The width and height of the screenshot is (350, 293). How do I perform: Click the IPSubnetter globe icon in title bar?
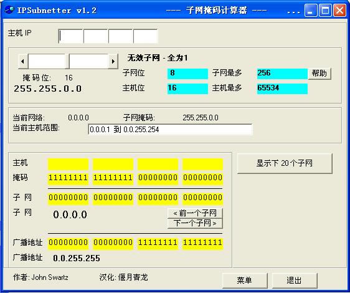pyautogui.click(x=9, y=10)
